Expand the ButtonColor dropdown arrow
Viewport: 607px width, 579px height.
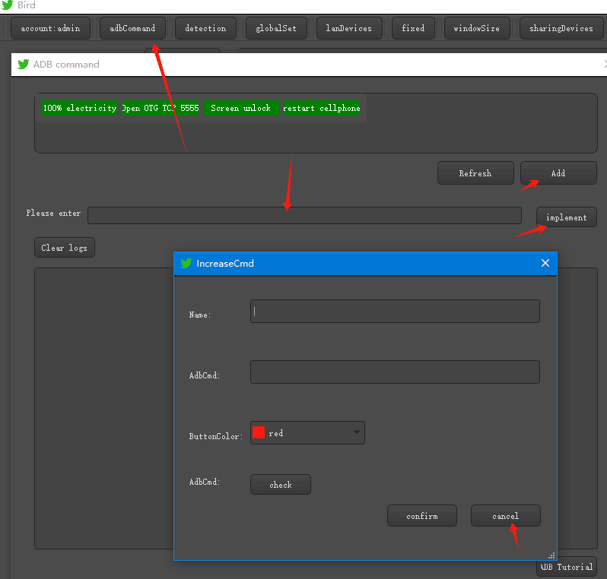(x=357, y=432)
